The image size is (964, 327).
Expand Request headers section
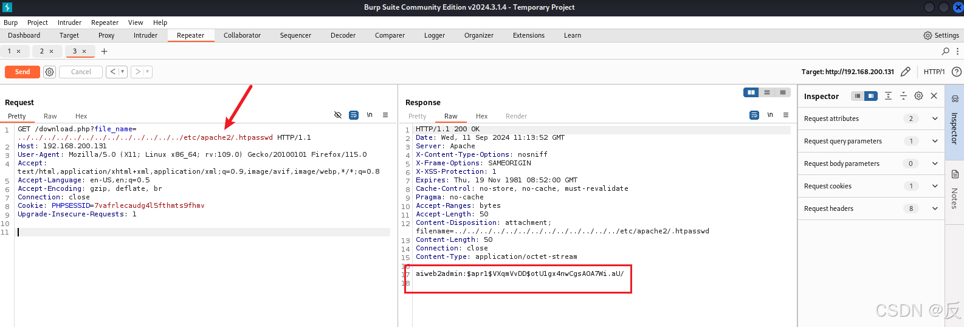(871, 208)
